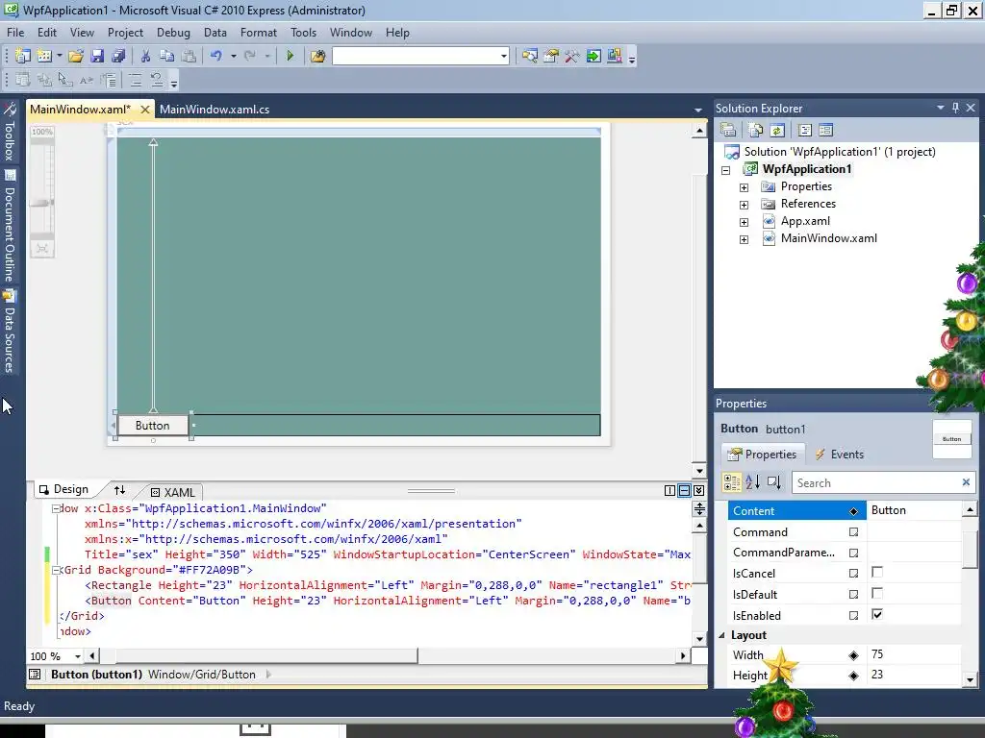
Task: Collapse the XAML pane with the double-arrow toggle
Action: point(698,491)
